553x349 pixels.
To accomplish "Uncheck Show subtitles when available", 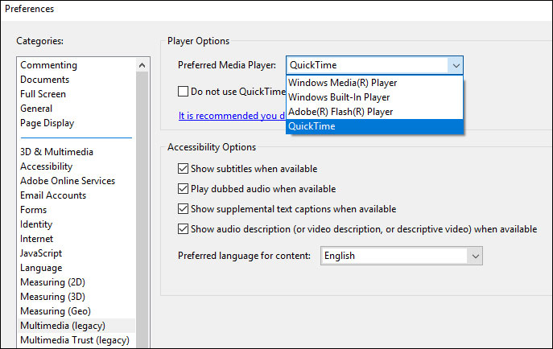I will (x=184, y=169).
